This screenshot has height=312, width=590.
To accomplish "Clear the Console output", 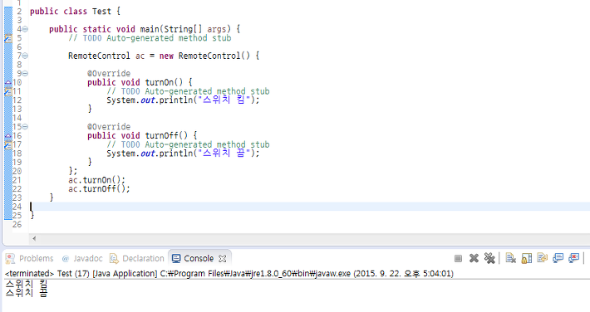I will pos(510,258).
